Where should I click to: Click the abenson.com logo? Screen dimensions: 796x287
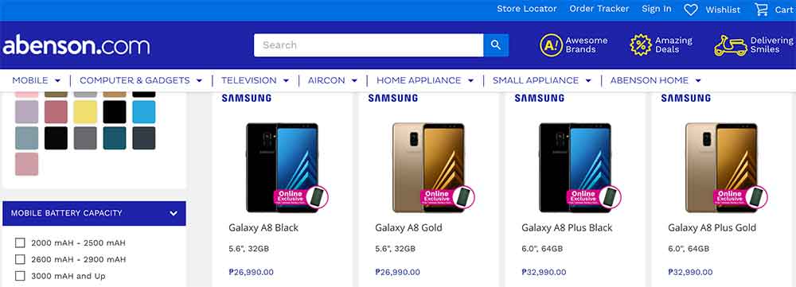[x=76, y=45]
